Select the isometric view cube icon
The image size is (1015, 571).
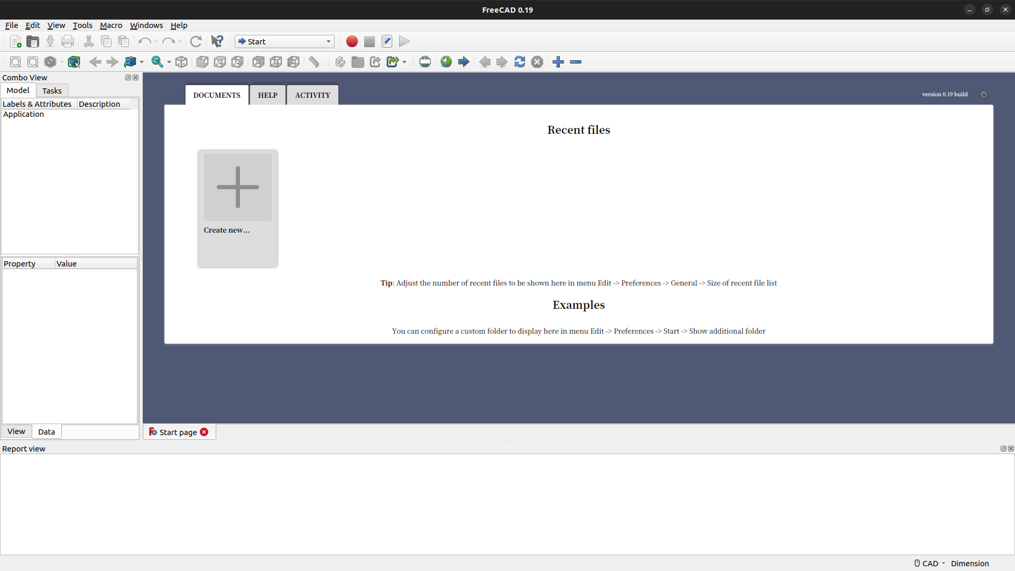click(181, 62)
